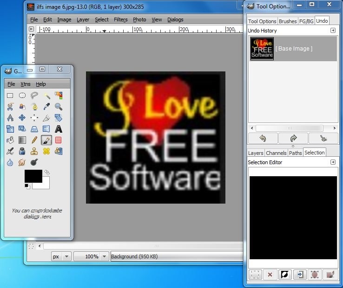Click Select None red X button
Viewport: 343px width, 288px height.
(x=270, y=274)
